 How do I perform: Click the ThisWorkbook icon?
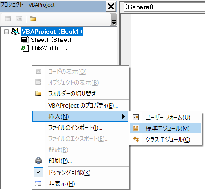pos(25,48)
